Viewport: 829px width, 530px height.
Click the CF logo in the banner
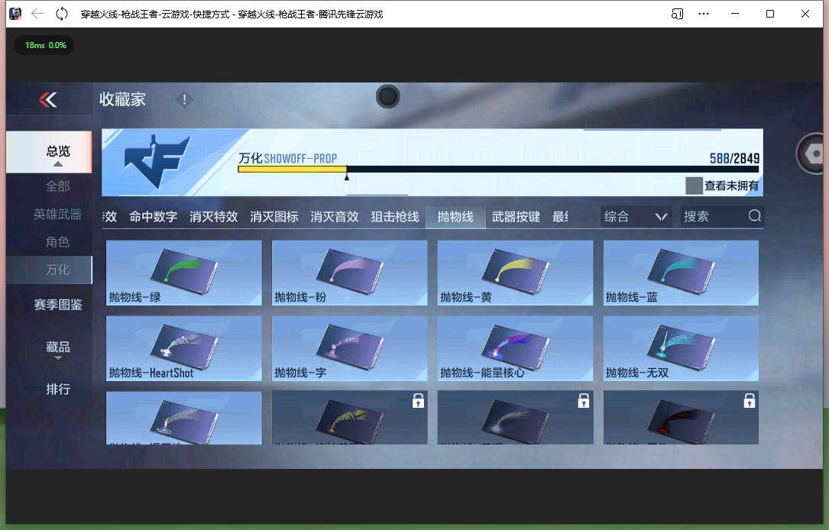[x=157, y=160]
